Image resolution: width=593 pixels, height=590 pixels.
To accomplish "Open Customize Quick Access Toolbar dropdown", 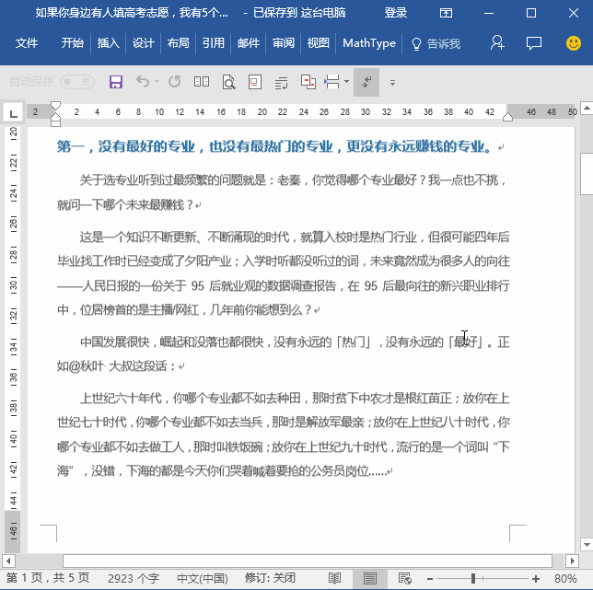I will click(x=392, y=82).
